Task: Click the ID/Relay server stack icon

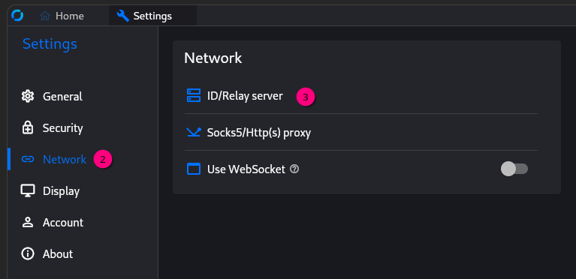Action: point(194,95)
